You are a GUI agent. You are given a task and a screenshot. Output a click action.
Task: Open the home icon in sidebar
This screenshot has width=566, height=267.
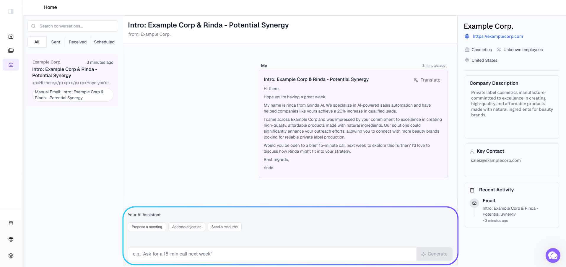pos(11,36)
